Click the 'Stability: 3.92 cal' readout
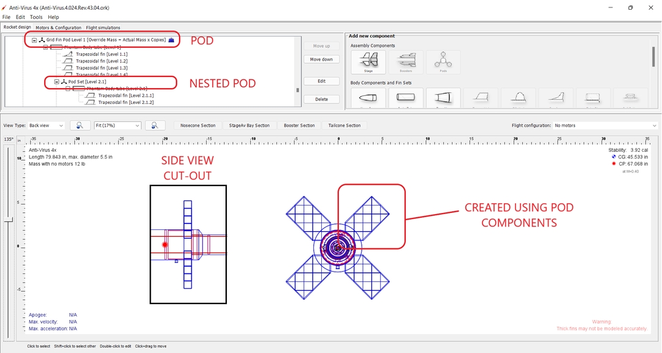The height and width of the screenshot is (353, 662). [628, 150]
